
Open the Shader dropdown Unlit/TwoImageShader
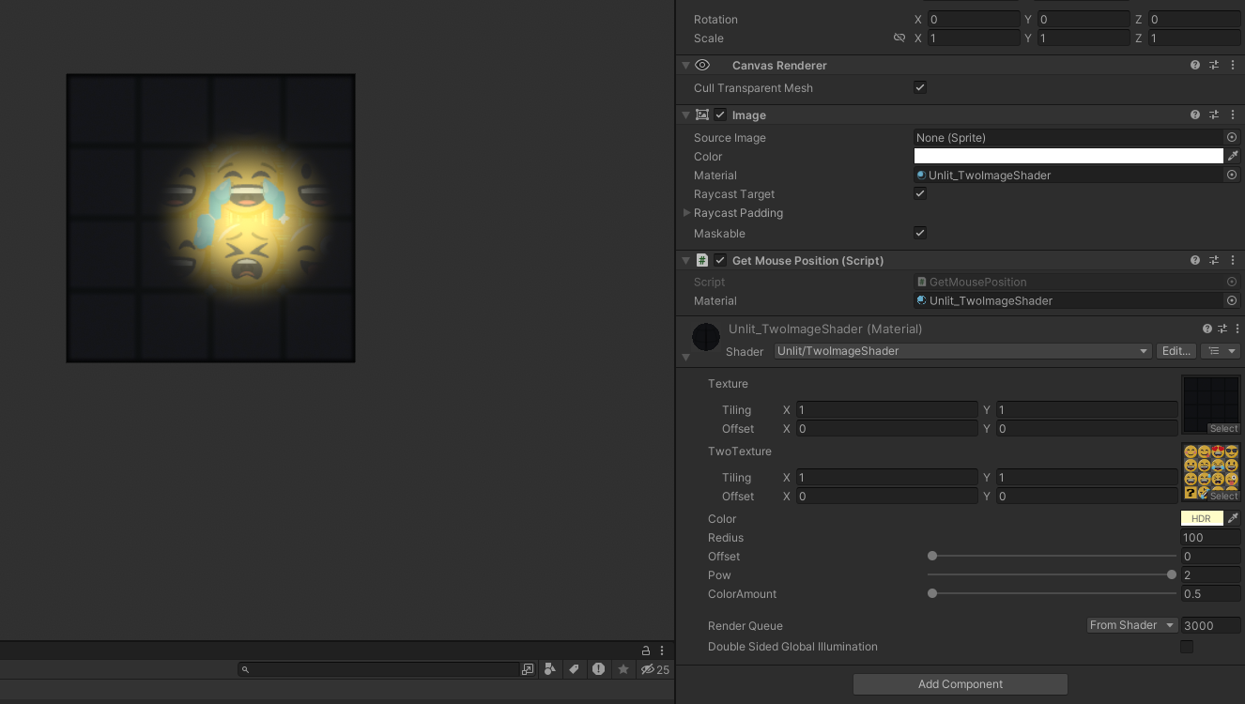(x=962, y=351)
